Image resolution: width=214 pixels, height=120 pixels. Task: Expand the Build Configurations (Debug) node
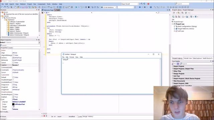[x=175, y=26]
